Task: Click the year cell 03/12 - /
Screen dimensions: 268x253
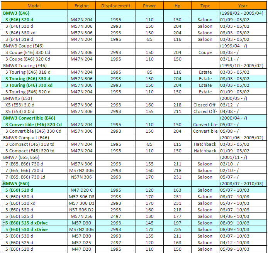Action: click(x=243, y=105)
